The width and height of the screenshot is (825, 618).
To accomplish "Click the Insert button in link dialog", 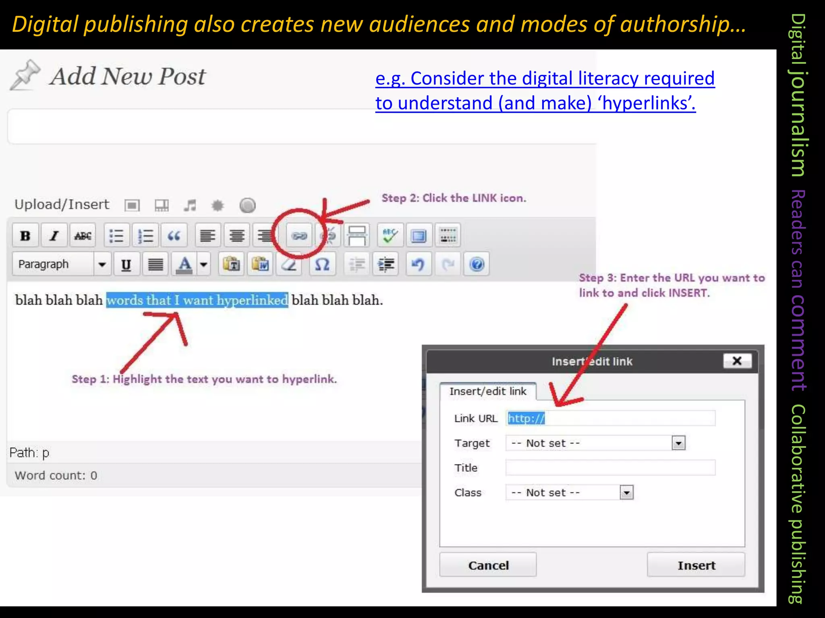I will 696,565.
